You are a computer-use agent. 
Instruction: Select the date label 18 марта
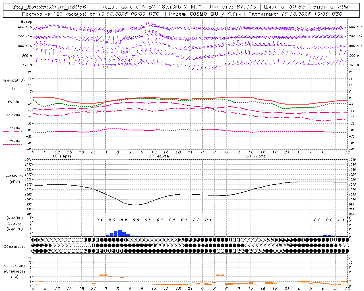coord(256,156)
